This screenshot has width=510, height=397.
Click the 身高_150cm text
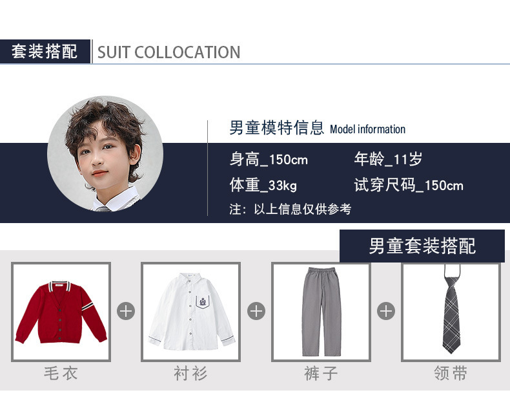(269, 160)
